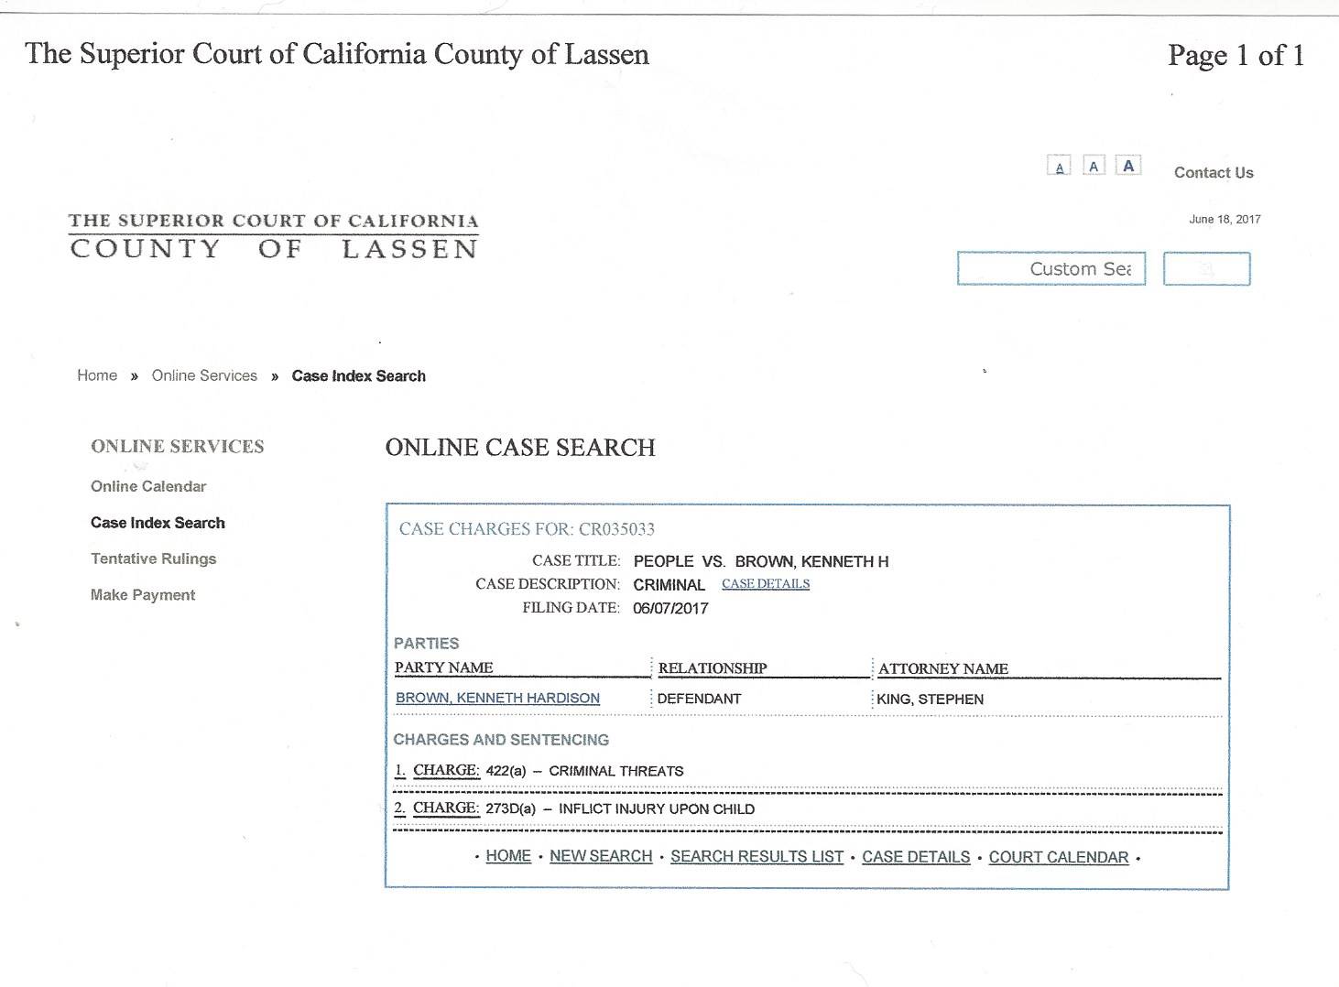
Task: Open Online Services in the breadcrumb
Action: click(x=204, y=375)
